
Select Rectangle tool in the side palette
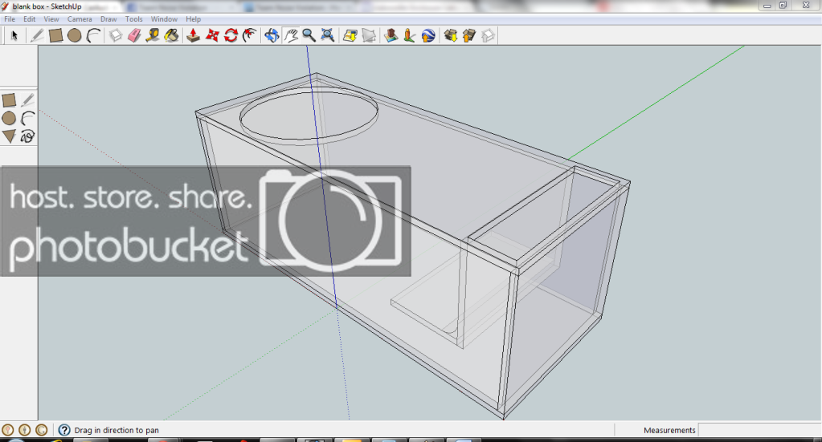click(9, 100)
